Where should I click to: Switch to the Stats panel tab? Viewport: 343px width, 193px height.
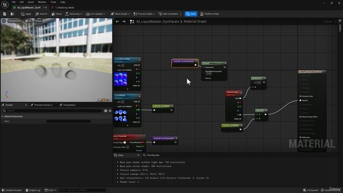pyautogui.click(x=121, y=155)
